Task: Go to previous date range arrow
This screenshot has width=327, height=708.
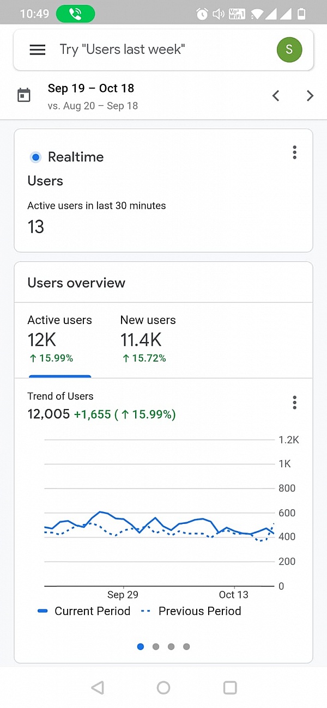Action: tap(276, 96)
